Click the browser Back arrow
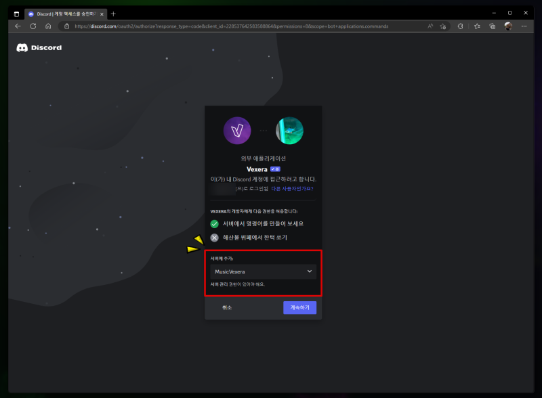 click(18, 26)
